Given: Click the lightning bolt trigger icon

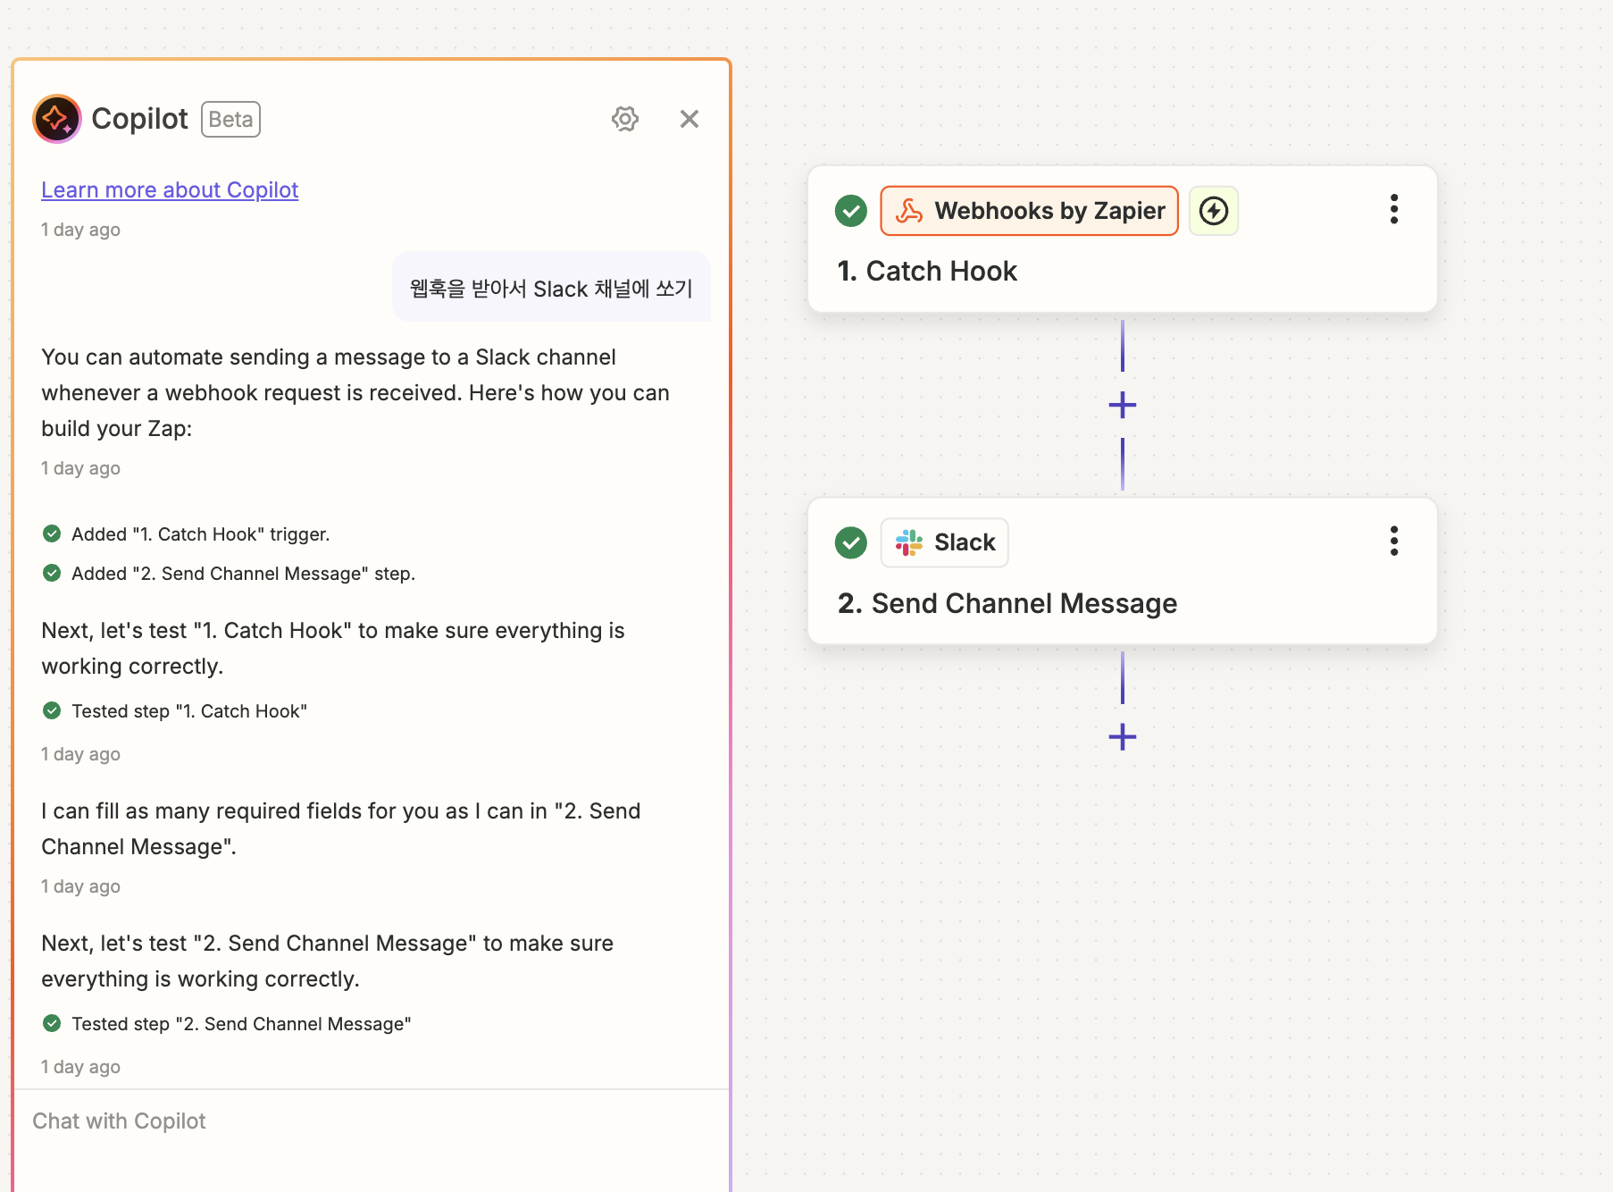Looking at the screenshot, I should point(1214,211).
